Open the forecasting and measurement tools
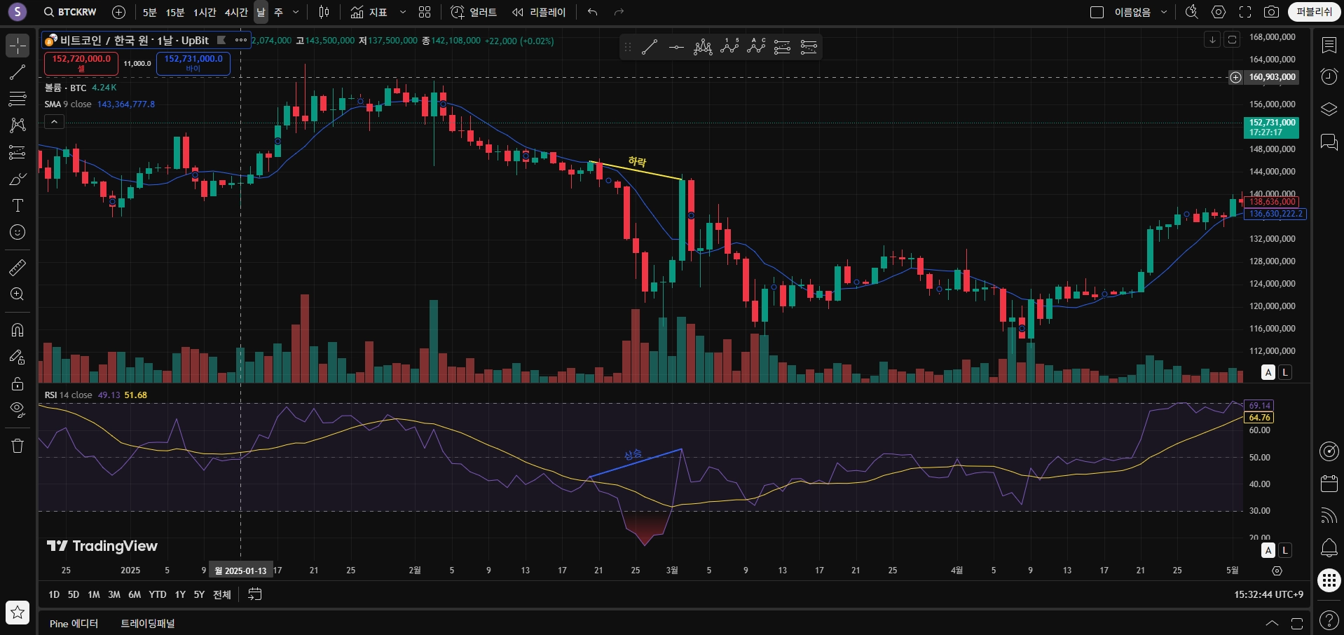 [x=18, y=152]
